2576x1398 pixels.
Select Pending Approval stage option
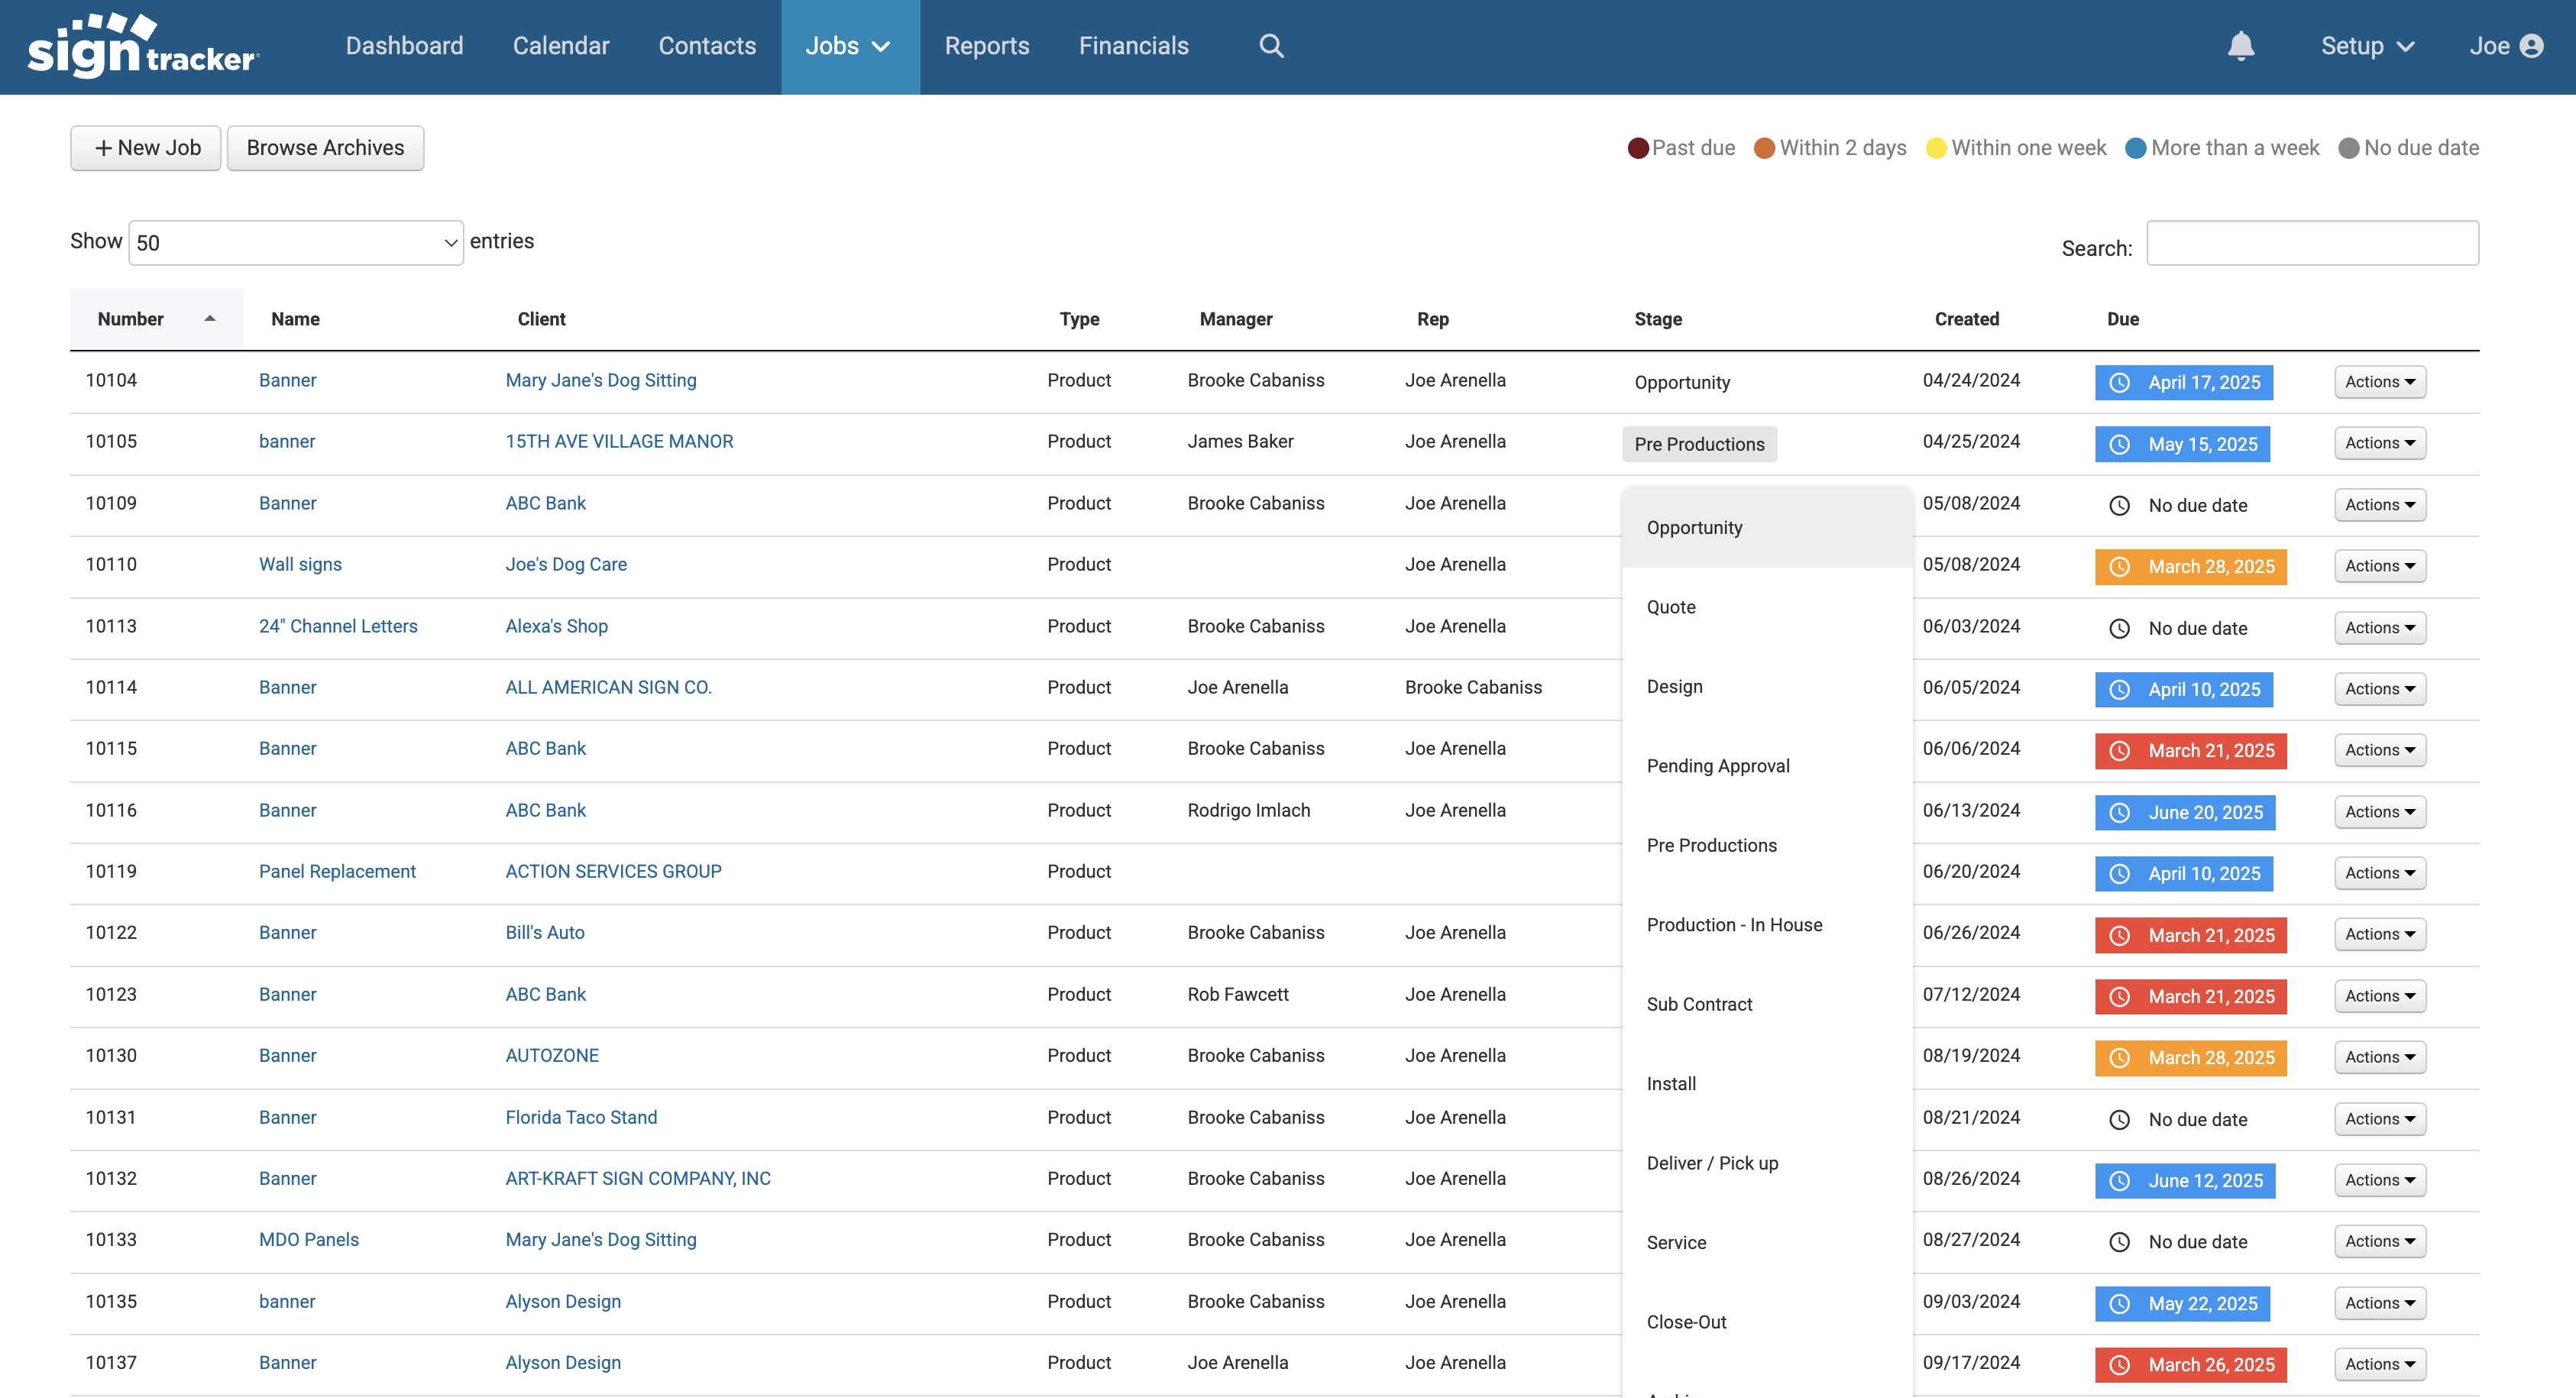pos(1767,766)
